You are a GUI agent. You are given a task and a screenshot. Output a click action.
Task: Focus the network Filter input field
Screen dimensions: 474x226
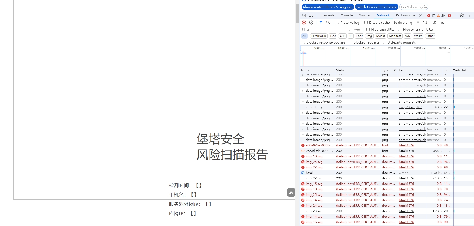tap(322, 30)
